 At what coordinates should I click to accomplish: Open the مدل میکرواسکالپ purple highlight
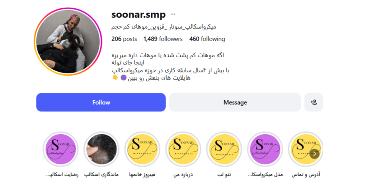(265, 149)
